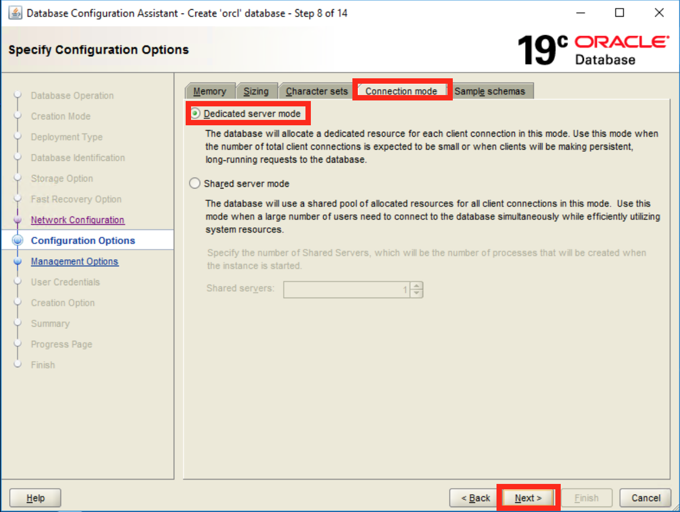This screenshot has height=512, width=680.
Task: Go back with the Back button
Action: point(475,498)
